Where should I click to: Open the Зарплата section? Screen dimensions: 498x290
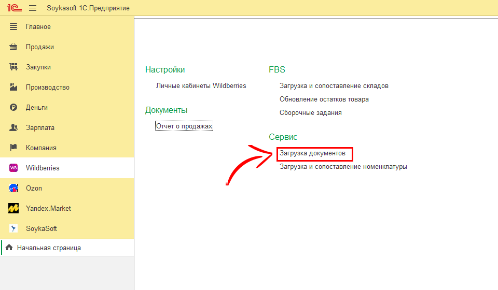pyautogui.click(x=40, y=127)
